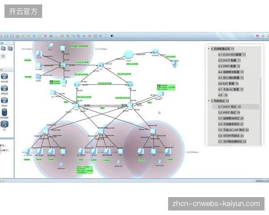The width and height of the screenshot is (269, 215).
Task: Click the black console window toolbar icon
Action: coord(112,36)
